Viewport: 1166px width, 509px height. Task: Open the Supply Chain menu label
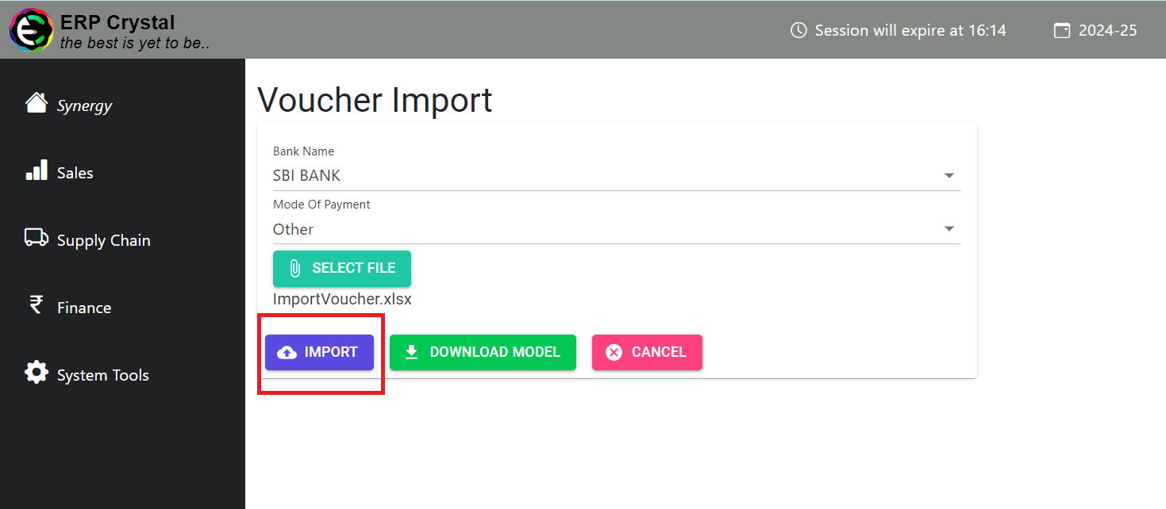[x=103, y=241]
